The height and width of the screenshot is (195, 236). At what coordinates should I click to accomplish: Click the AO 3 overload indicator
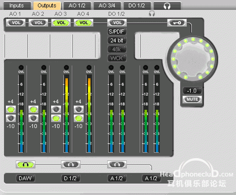click(66, 67)
